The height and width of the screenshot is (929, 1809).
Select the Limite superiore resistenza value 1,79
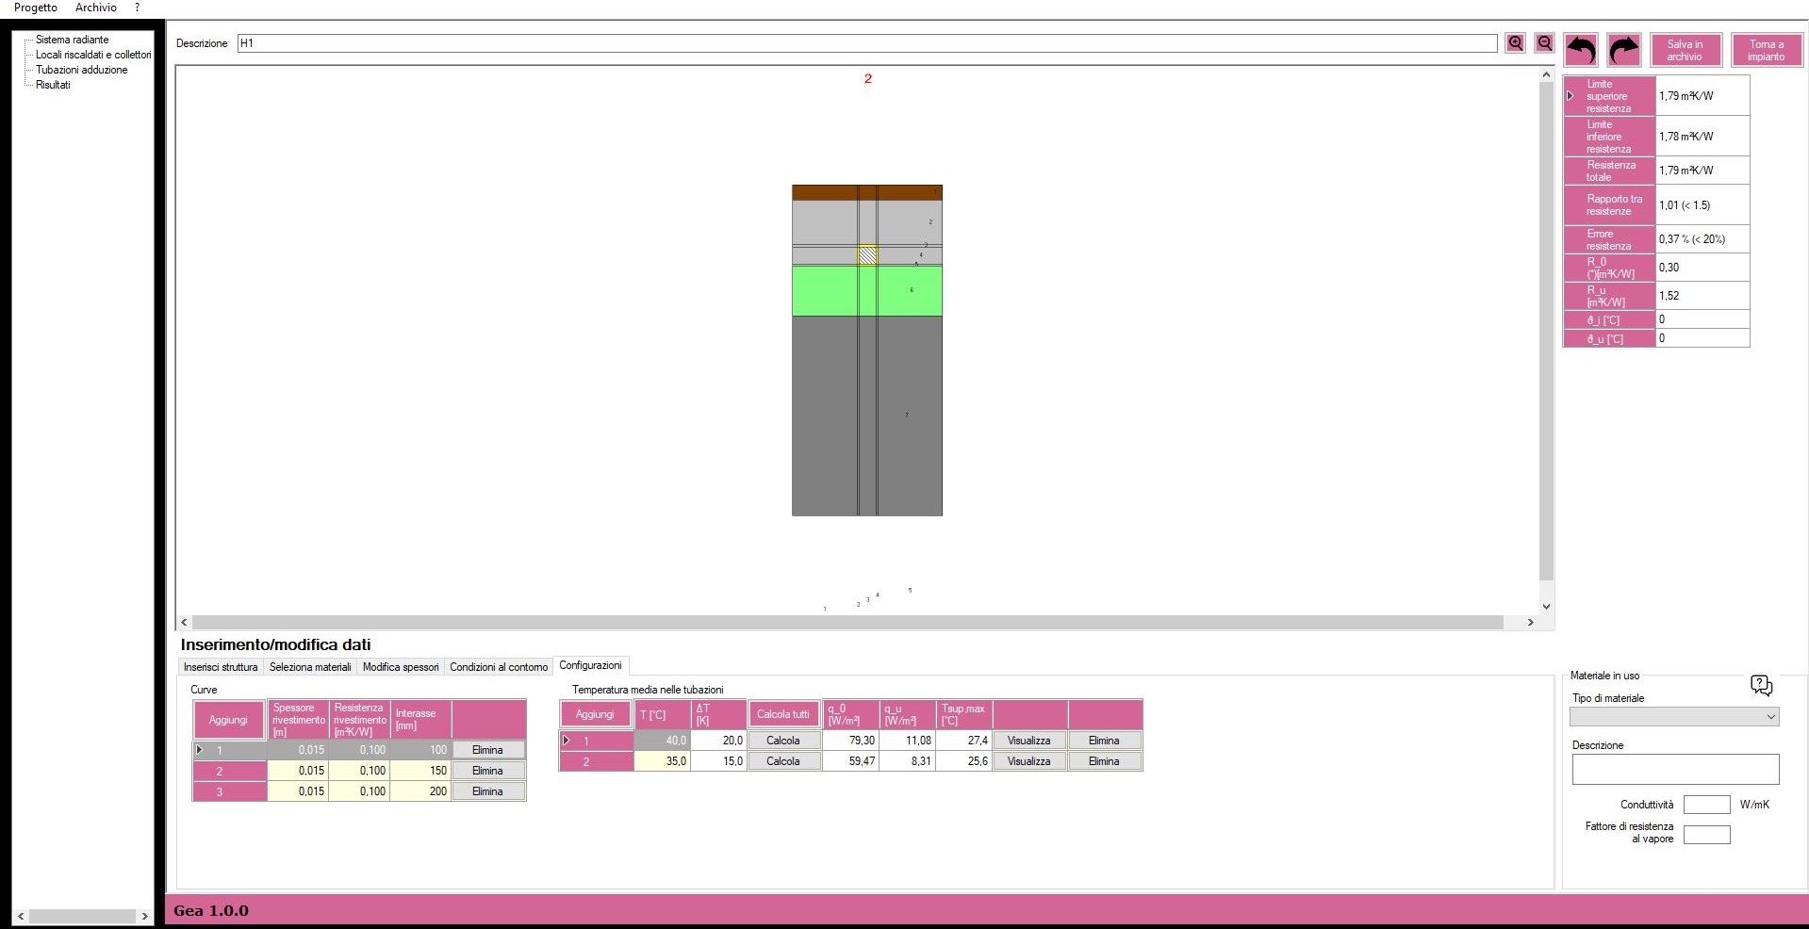1702,96
